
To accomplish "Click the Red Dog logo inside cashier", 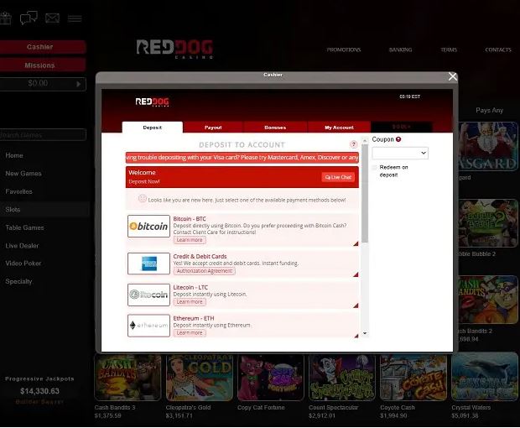I will [x=152, y=102].
